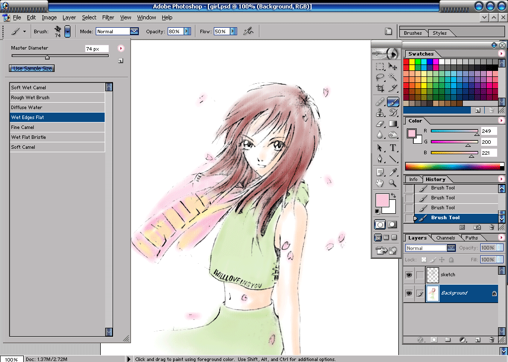The width and height of the screenshot is (508, 362).
Task: Open the Swatches panel options menu
Action: (x=502, y=54)
